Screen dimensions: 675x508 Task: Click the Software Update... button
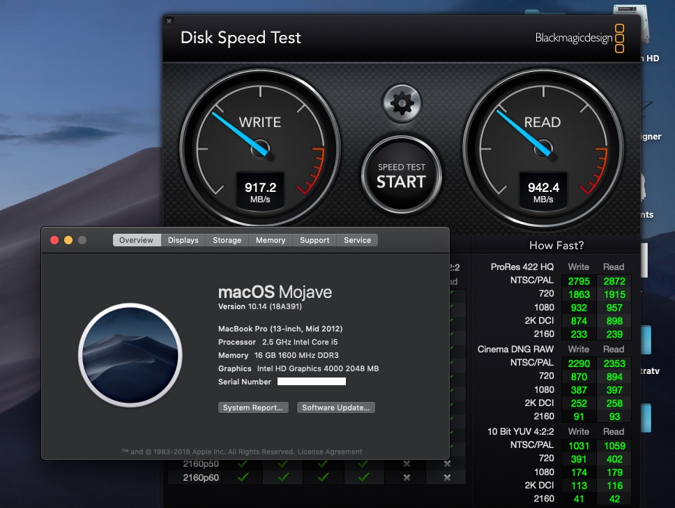[x=336, y=408]
